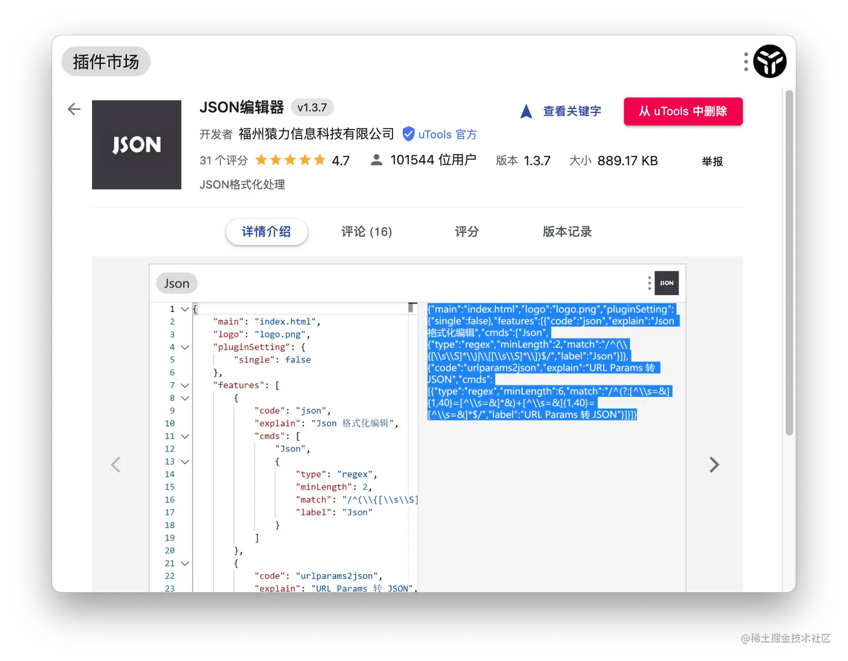Click "101544 位用户" text
Screen dimensions: 848x661
click(433, 160)
